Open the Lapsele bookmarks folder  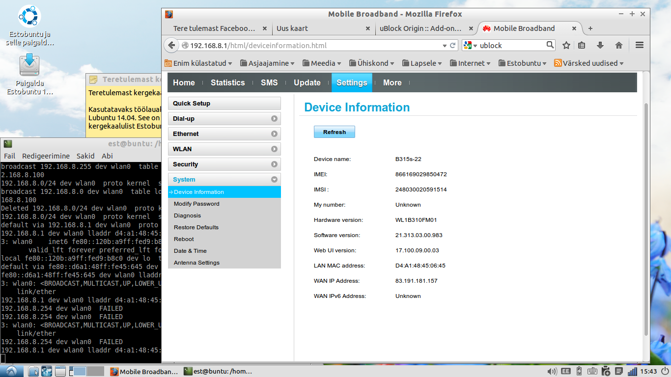tap(422, 63)
